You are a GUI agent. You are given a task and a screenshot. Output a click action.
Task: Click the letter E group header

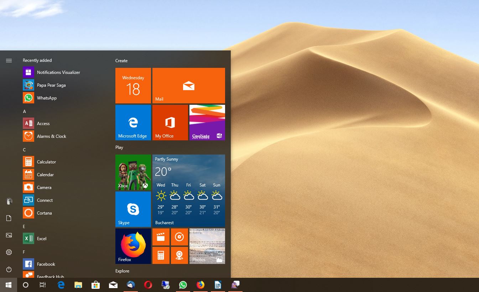point(24,227)
